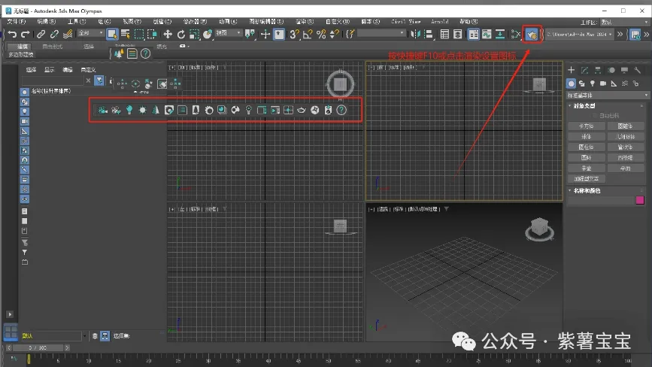652x367 pixels.
Task: Select the Move transform tool
Action: point(168,34)
